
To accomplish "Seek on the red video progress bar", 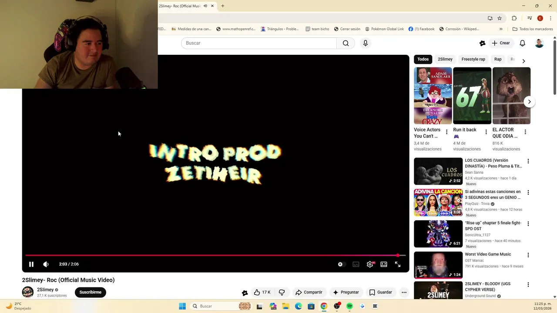I will (x=215, y=255).
